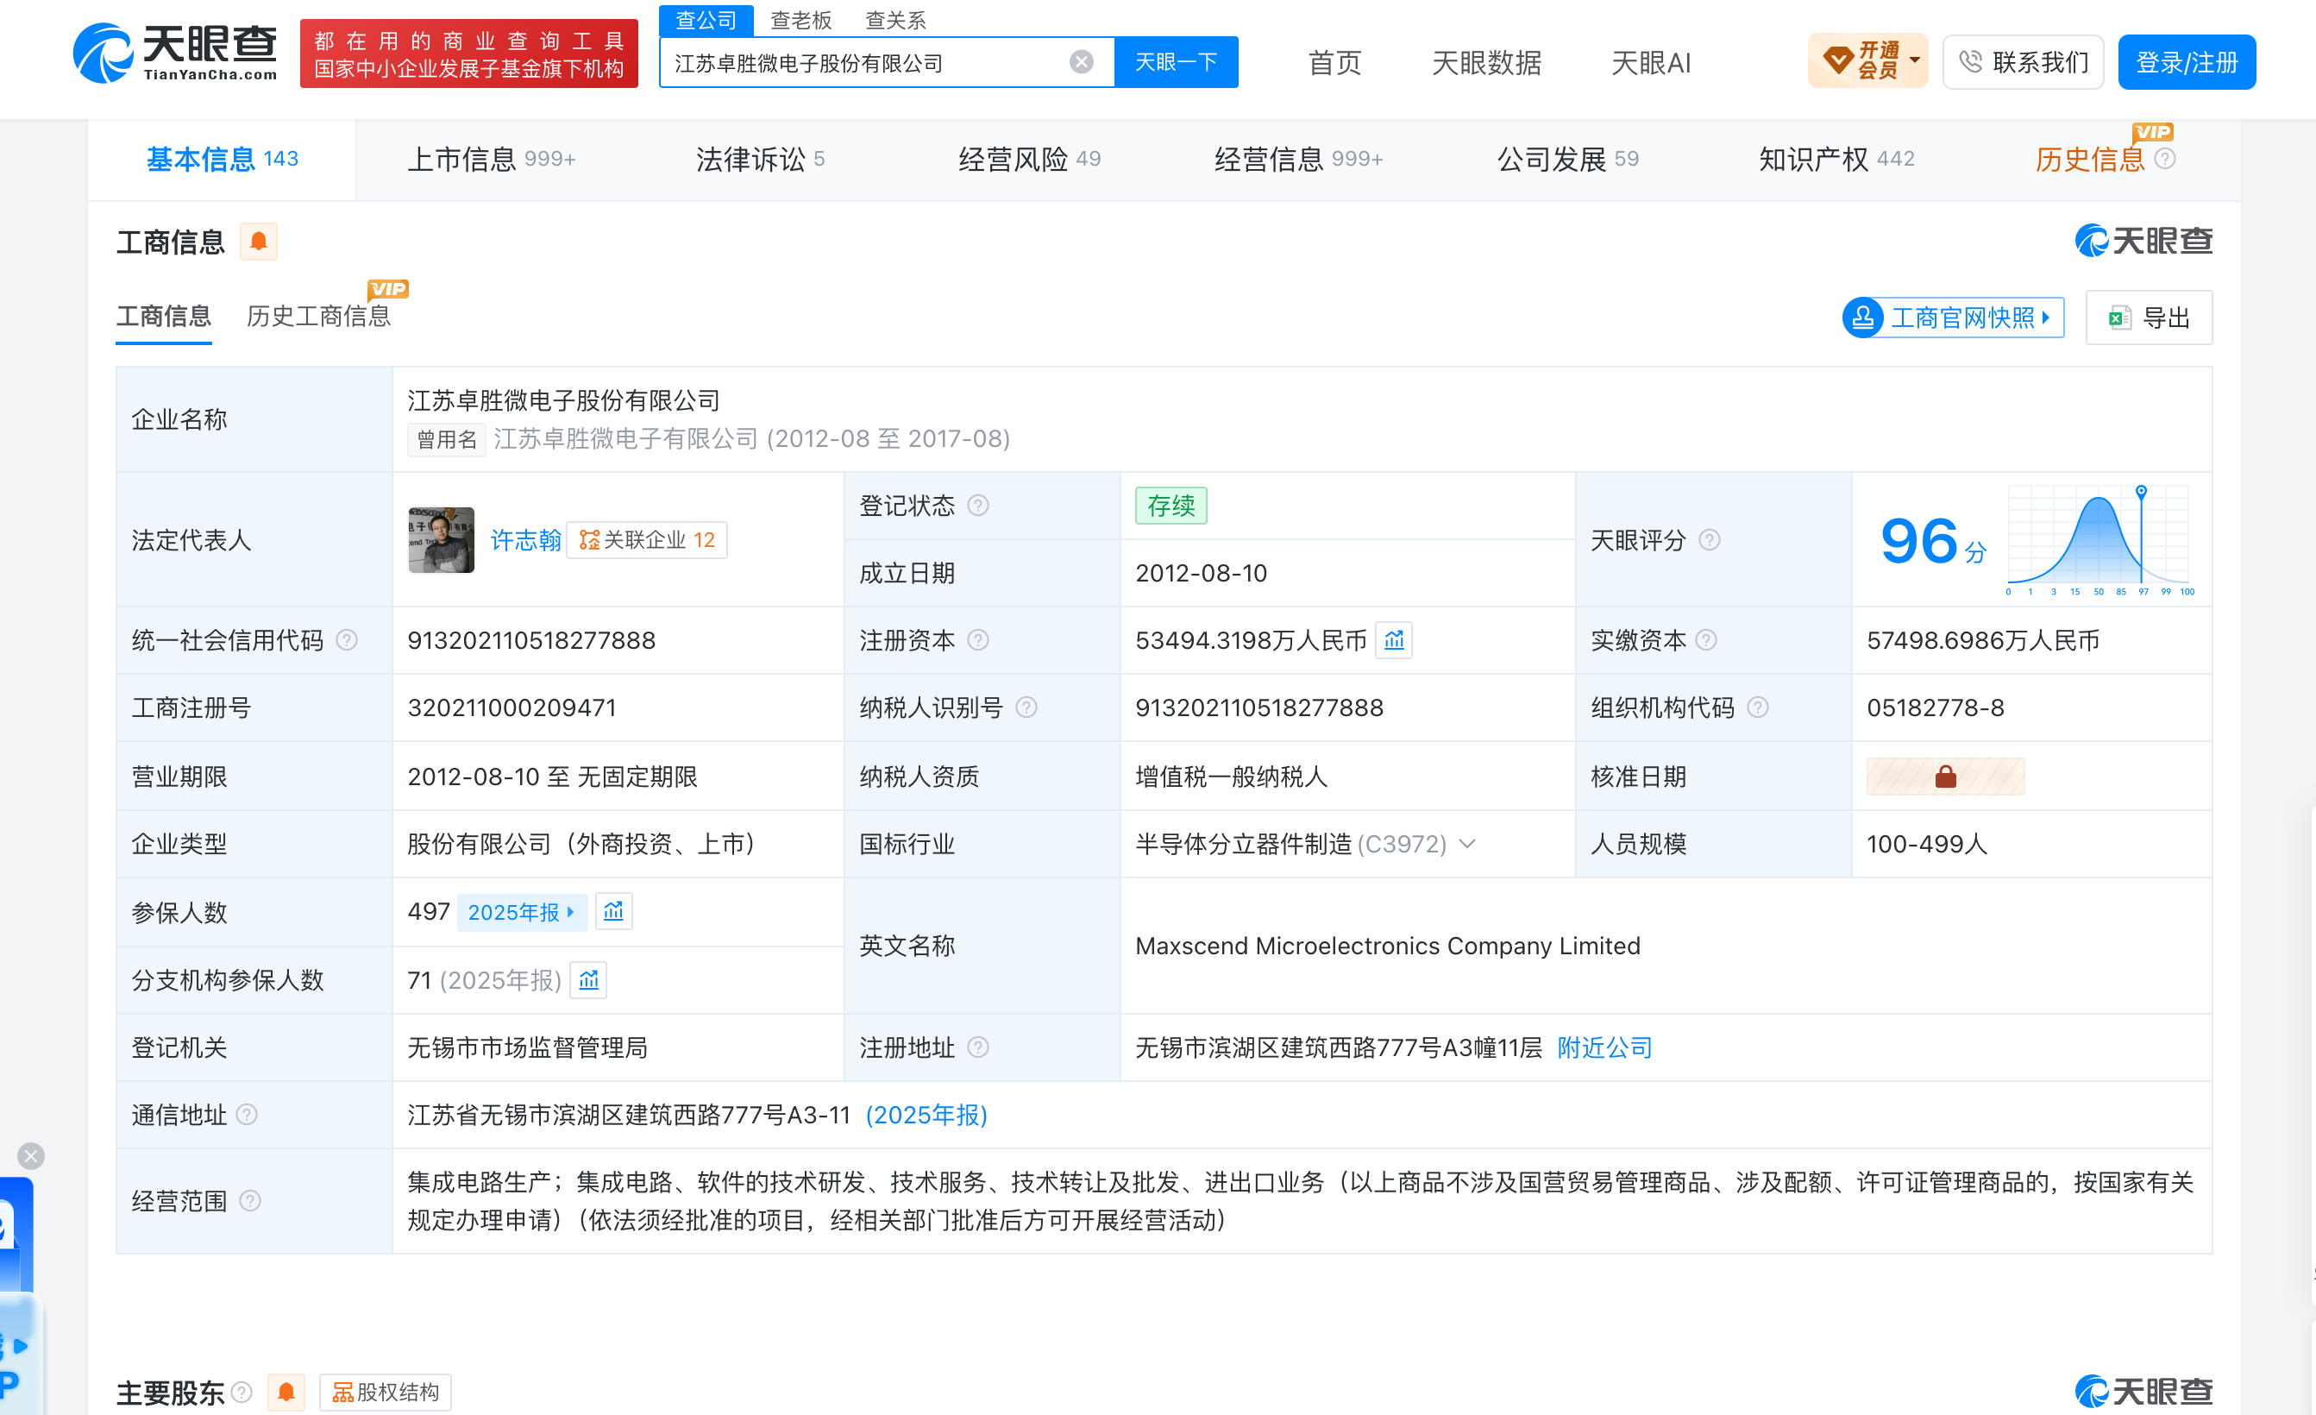The image size is (2316, 1415).
Task: Click the 导出 export button
Action: 2149,318
